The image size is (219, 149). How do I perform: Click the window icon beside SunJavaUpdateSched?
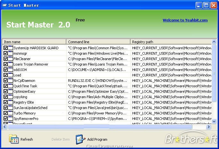click(11, 108)
